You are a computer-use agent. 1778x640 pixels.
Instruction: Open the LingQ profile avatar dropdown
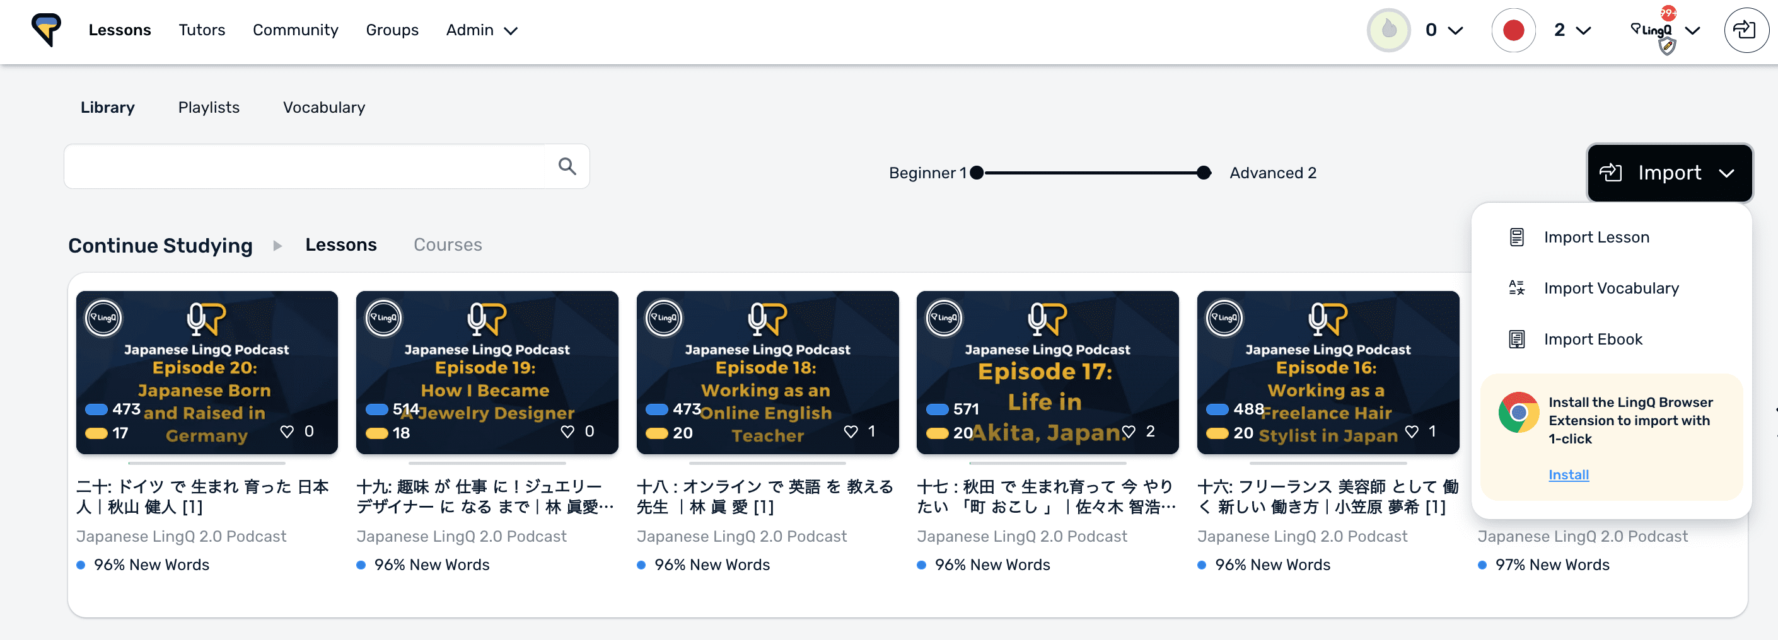1663,30
